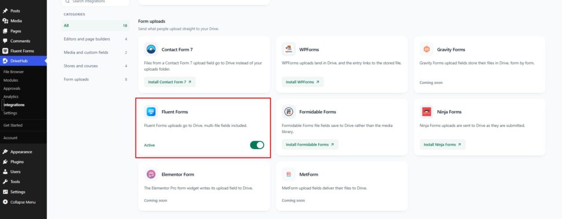Click the 'Form uploads' section heading
The height and width of the screenshot is (219, 562).
[x=151, y=21]
